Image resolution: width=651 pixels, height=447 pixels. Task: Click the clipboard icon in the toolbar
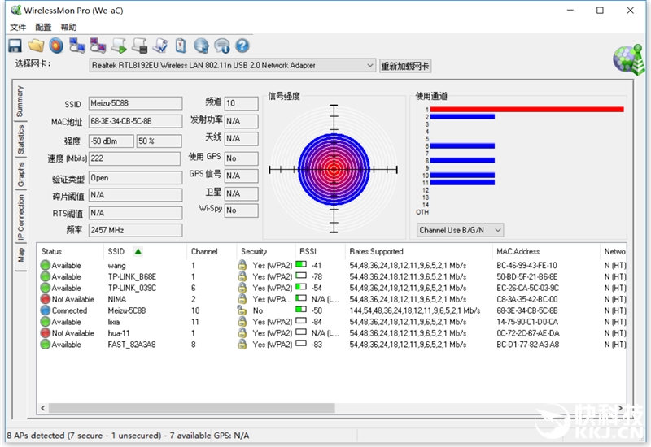pyautogui.click(x=181, y=46)
